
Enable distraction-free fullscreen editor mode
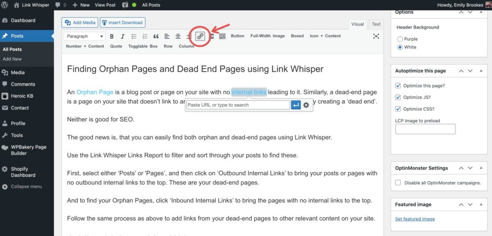tap(376, 36)
